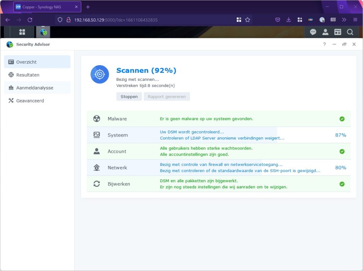Open a new browser tab

tap(88, 7)
